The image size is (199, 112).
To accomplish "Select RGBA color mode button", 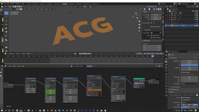I will (x=195, y=105).
